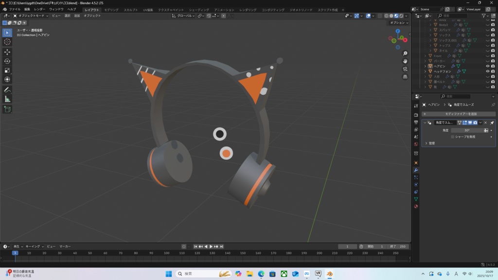Expand the 管理 subpanel

426,143
